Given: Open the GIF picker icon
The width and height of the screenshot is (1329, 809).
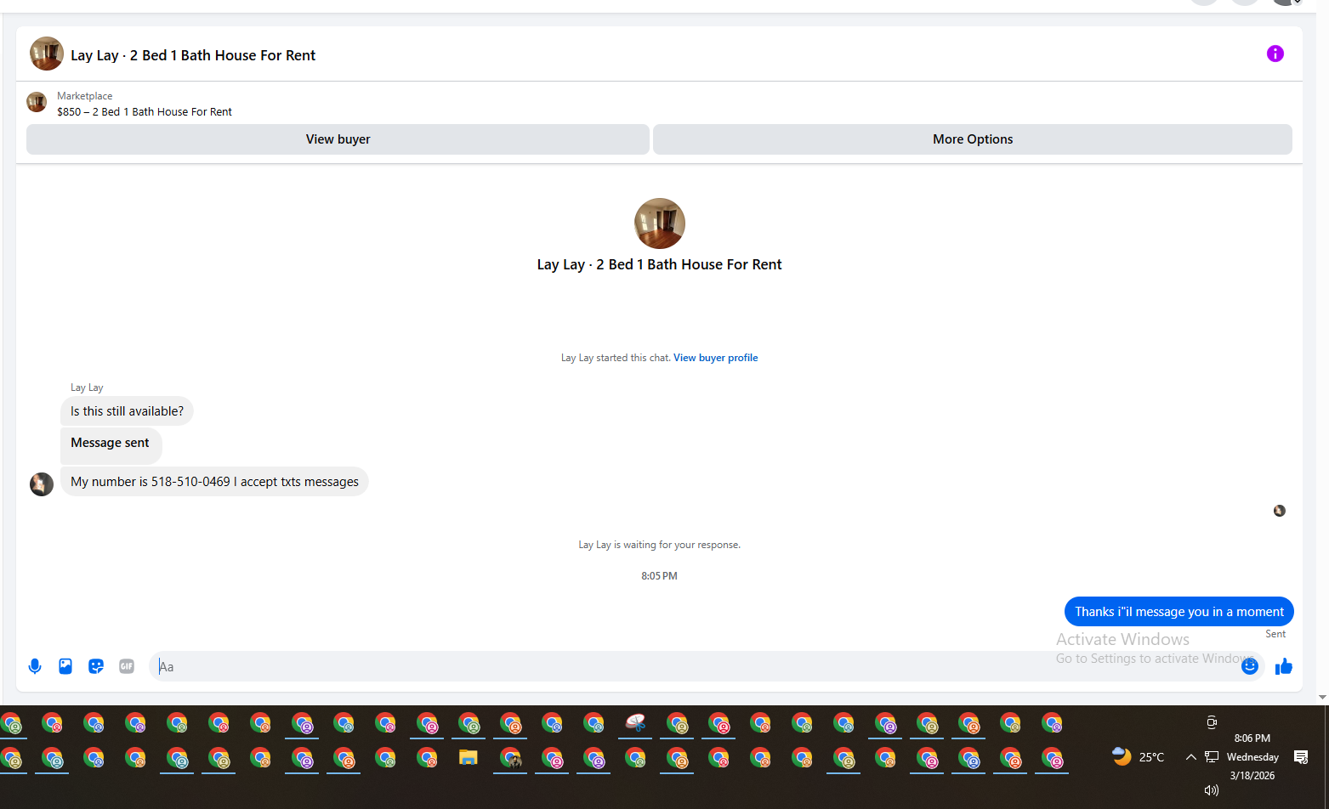Looking at the screenshot, I should tap(127, 666).
